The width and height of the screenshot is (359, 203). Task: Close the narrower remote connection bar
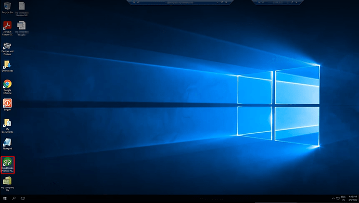[x=297, y=2]
